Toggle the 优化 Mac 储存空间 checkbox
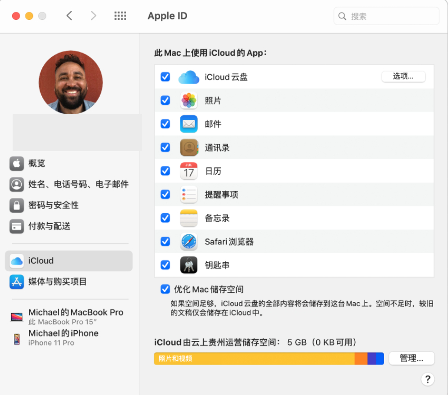 point(165,289)
